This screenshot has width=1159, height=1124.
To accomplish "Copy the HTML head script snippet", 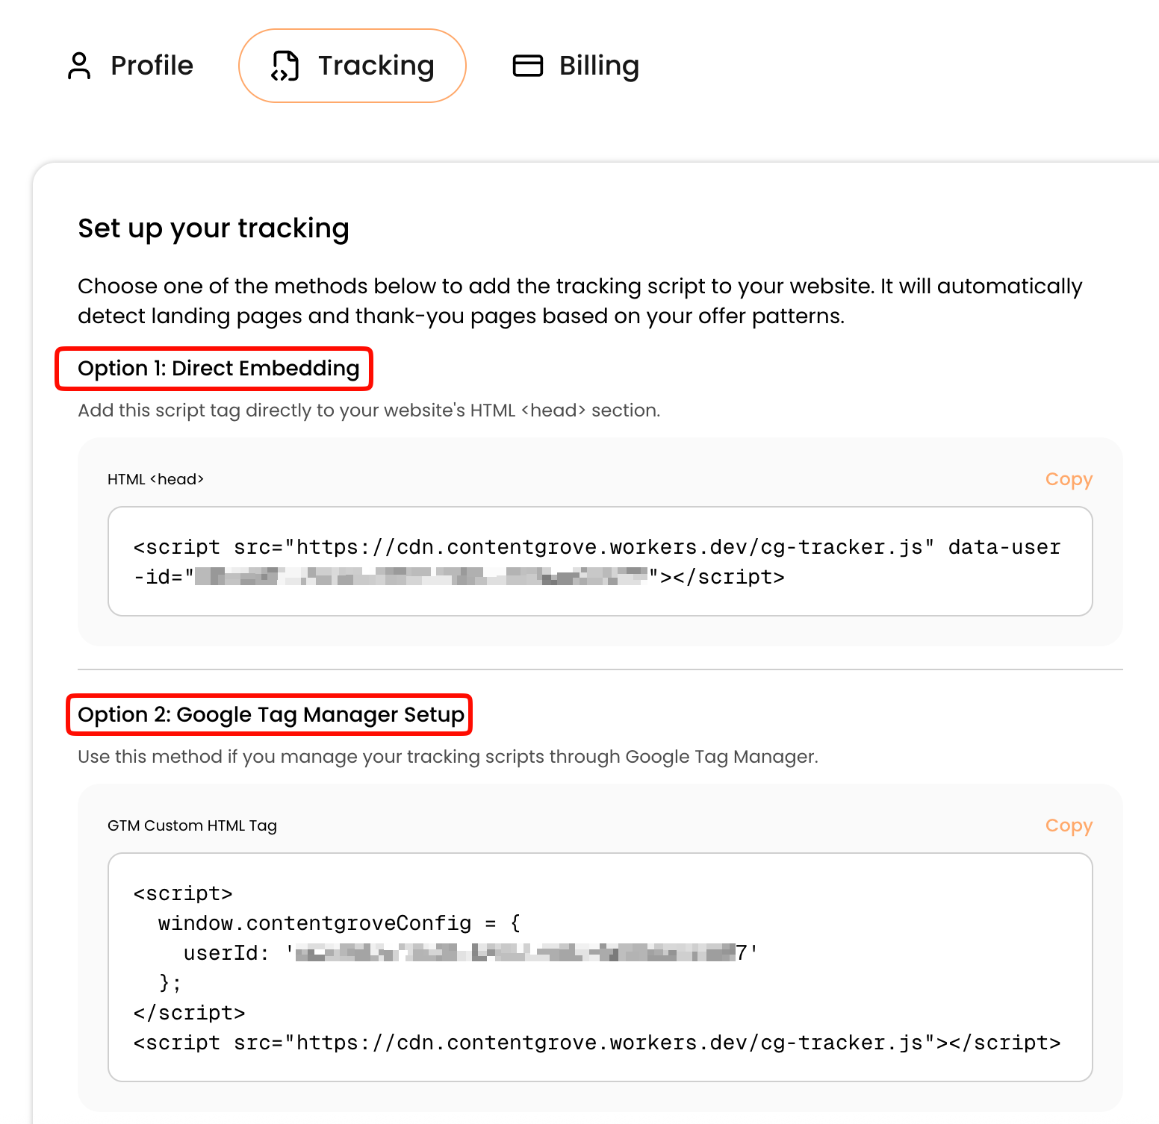I will [1069, 479].
